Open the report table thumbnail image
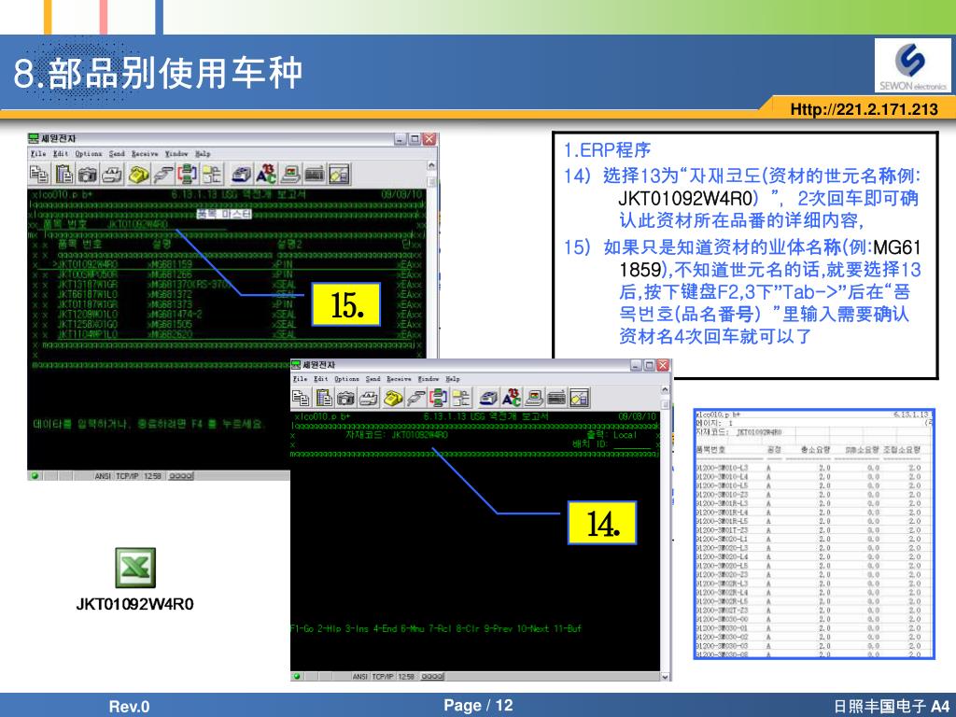The height and width of the screenshot is (717, 956). pos(814,534)
